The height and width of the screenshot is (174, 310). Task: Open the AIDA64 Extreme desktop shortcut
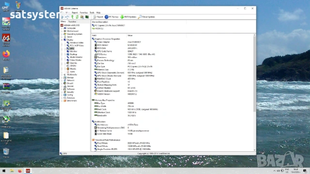(6, 40)
